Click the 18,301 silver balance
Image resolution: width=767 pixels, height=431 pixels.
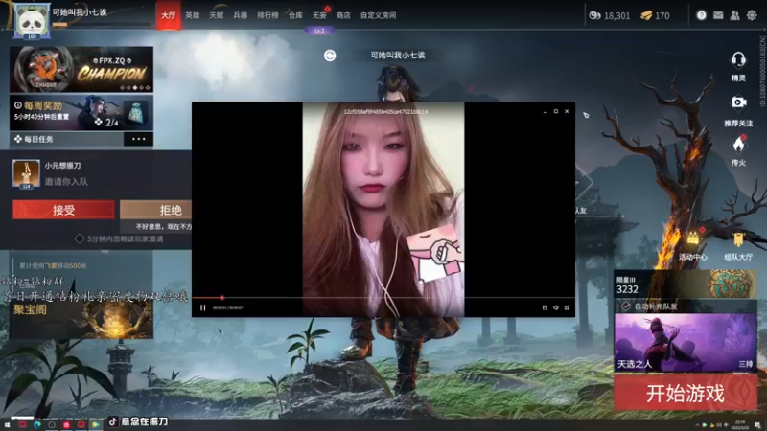(616, 15)
